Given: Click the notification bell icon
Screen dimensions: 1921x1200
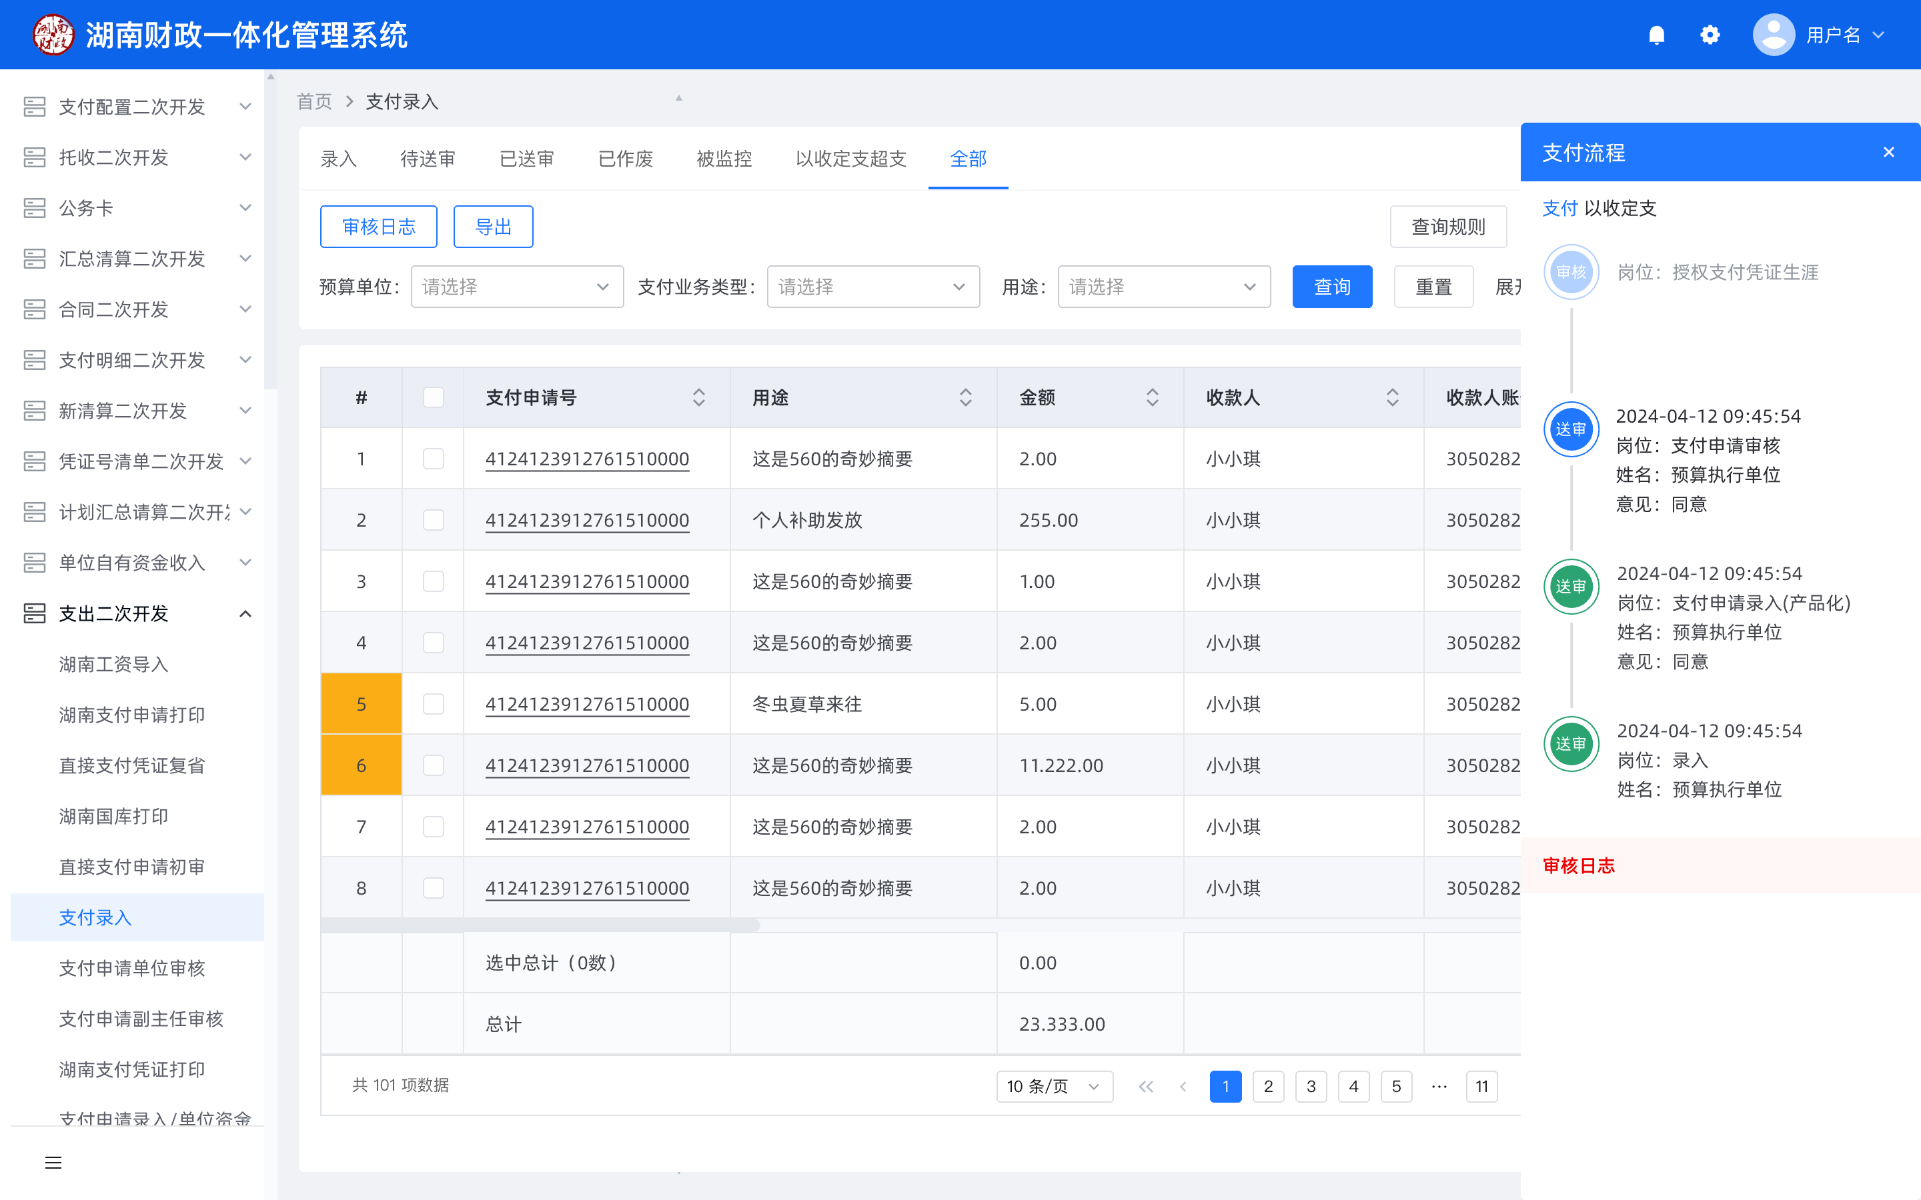Looking at the screenshot, I should 1656,35.
